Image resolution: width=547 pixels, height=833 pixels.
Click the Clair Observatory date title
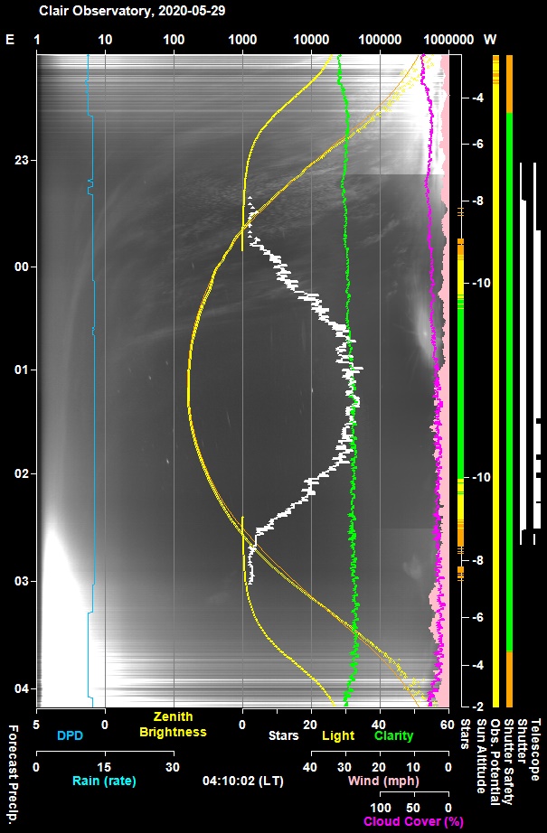(132, 11)
